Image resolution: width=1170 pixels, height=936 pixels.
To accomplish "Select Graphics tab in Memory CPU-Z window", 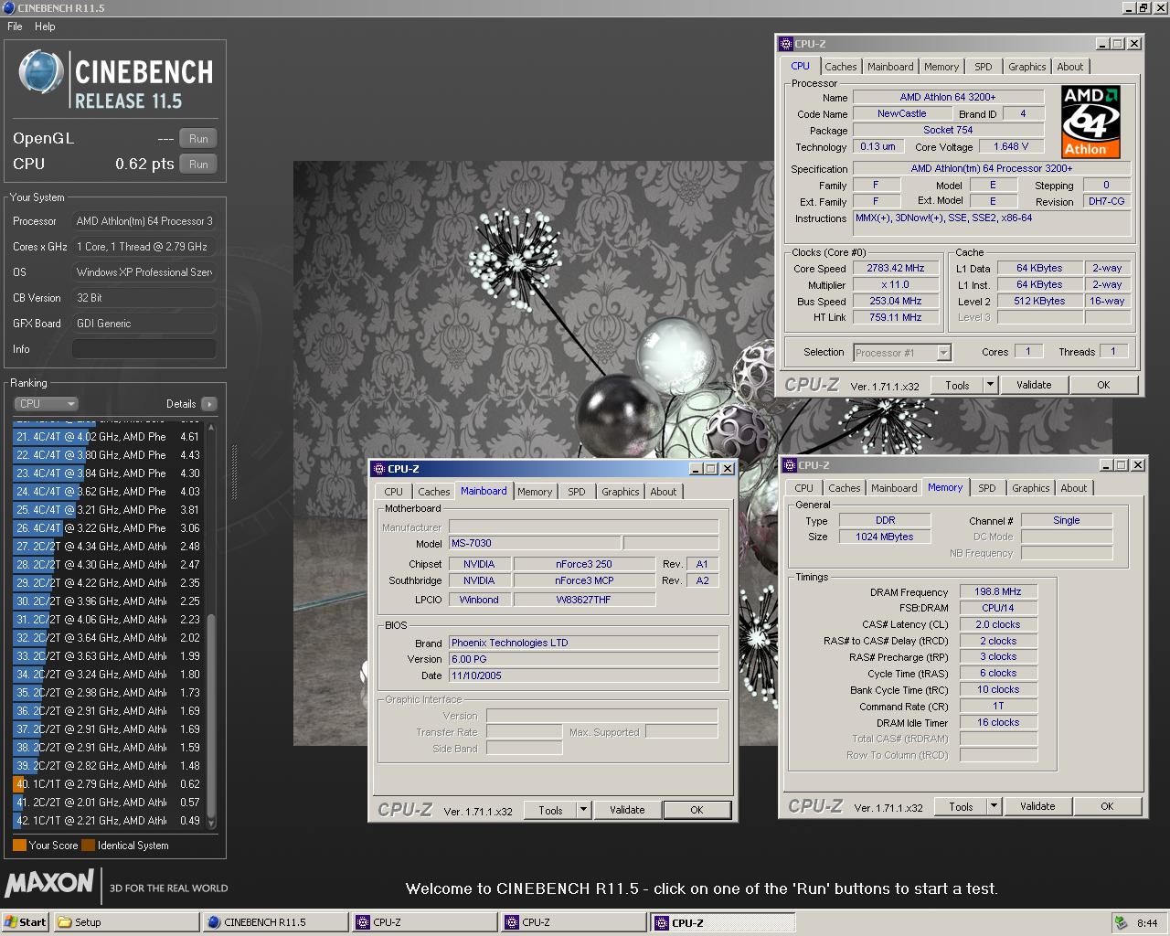I will [x=1030, y=488].
